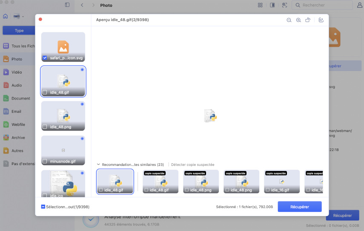Check the first copie suspectée idle_48.png checkbox
The image size is (364, 231).
coord(187,190)
